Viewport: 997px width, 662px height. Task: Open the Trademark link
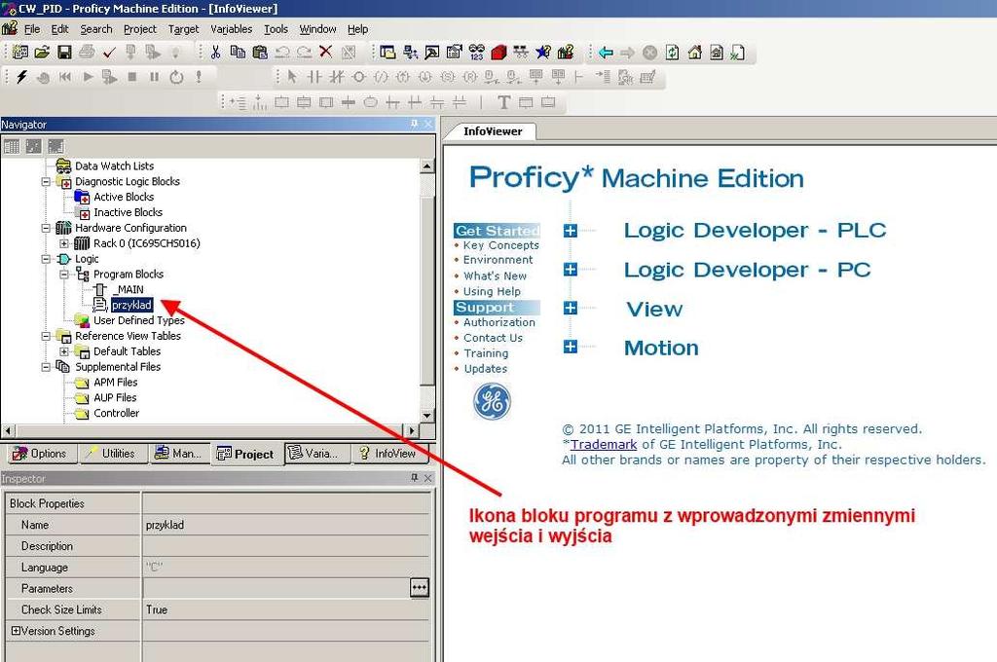pyautogui.click(x=604, y=445)
